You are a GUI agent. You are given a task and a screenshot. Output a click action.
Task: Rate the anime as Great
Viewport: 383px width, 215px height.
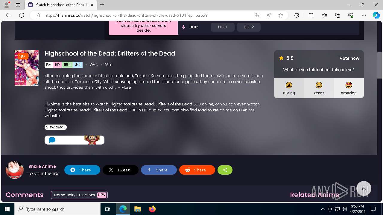pos(319,88)
